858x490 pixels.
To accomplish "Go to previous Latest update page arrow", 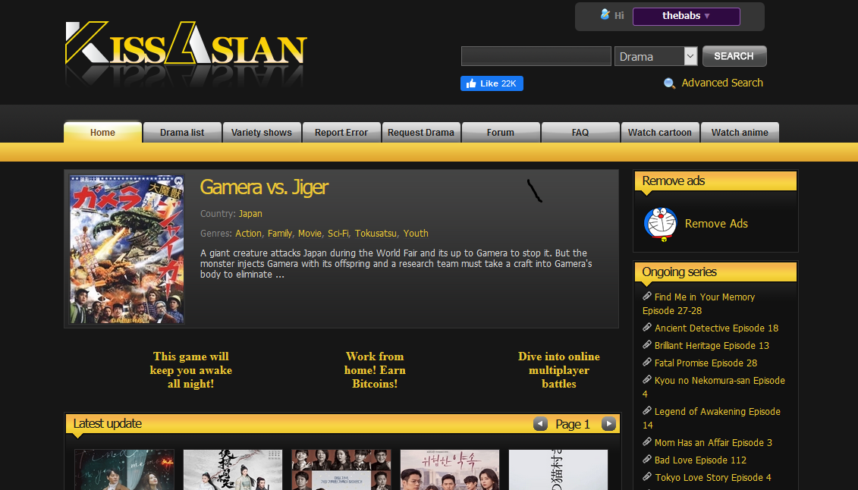I will pos(540,424).
